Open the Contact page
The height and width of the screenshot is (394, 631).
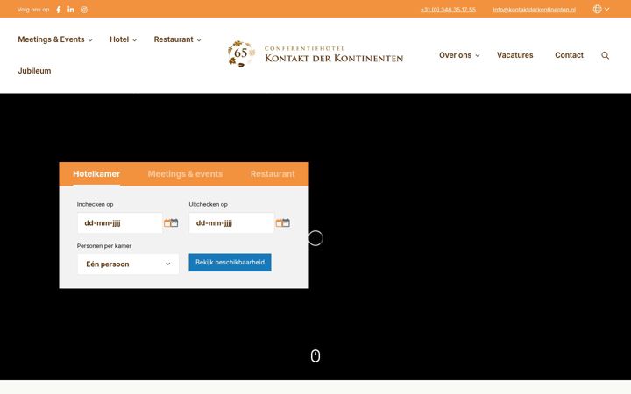click(569, 55)
